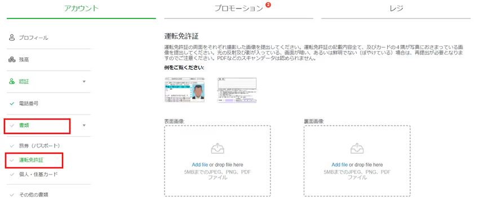Open the プロモーション tab
This screenshot has height=202, width=479.
(x=238, y=8)
